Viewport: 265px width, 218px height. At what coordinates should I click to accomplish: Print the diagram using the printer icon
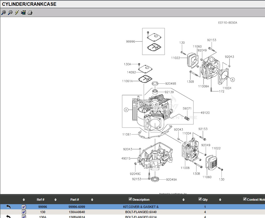click(30, 13)
